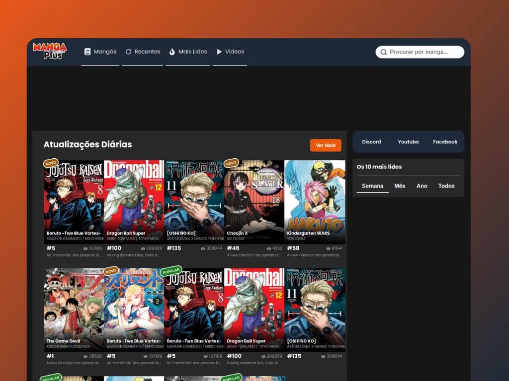Open the Recentes menu item
Screen dimensions: 509x381
[x=143, y=51]
